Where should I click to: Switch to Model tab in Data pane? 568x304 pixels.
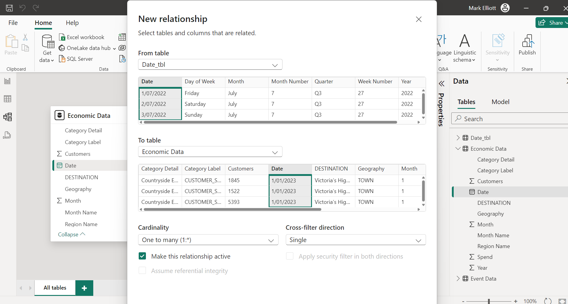pos(500,102)
